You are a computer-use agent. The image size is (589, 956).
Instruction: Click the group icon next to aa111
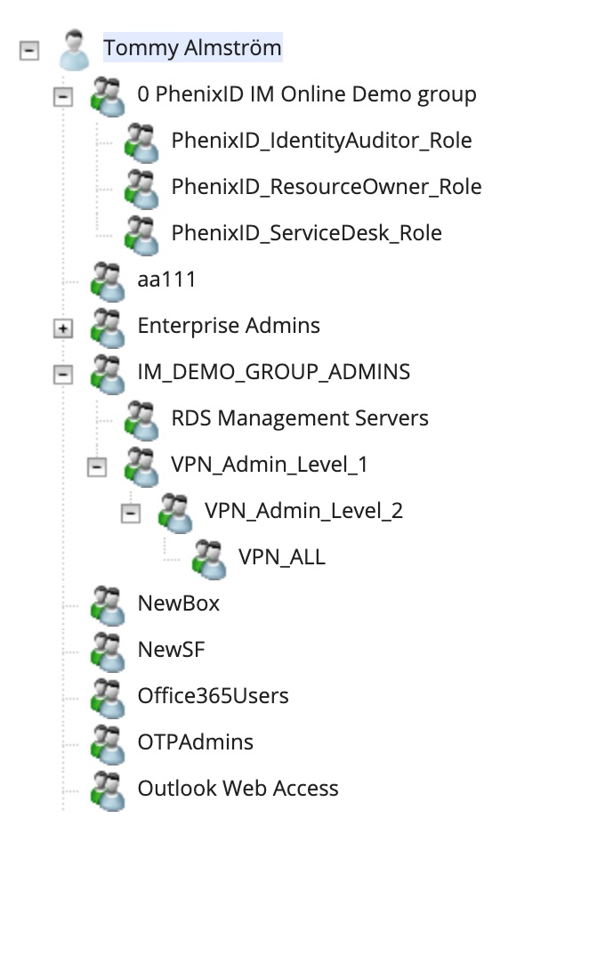[108, 281]
